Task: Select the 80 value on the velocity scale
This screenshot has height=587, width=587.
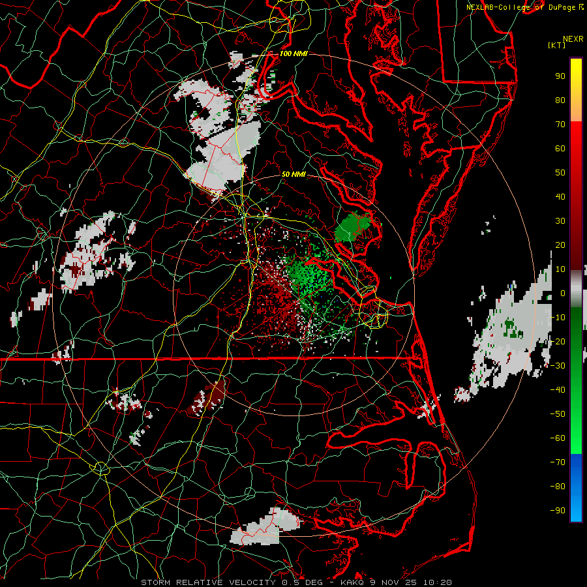Action: (560, 100)
